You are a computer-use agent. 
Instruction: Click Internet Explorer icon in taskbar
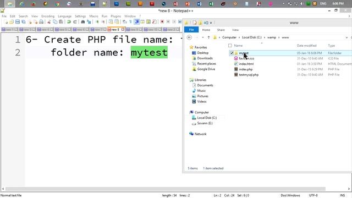(x=21, y=4)
